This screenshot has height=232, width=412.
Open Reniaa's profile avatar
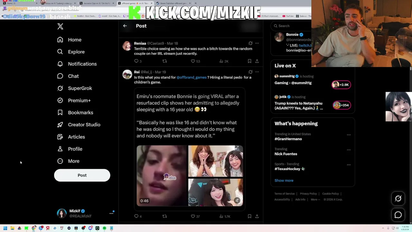[x=127, y=46]
